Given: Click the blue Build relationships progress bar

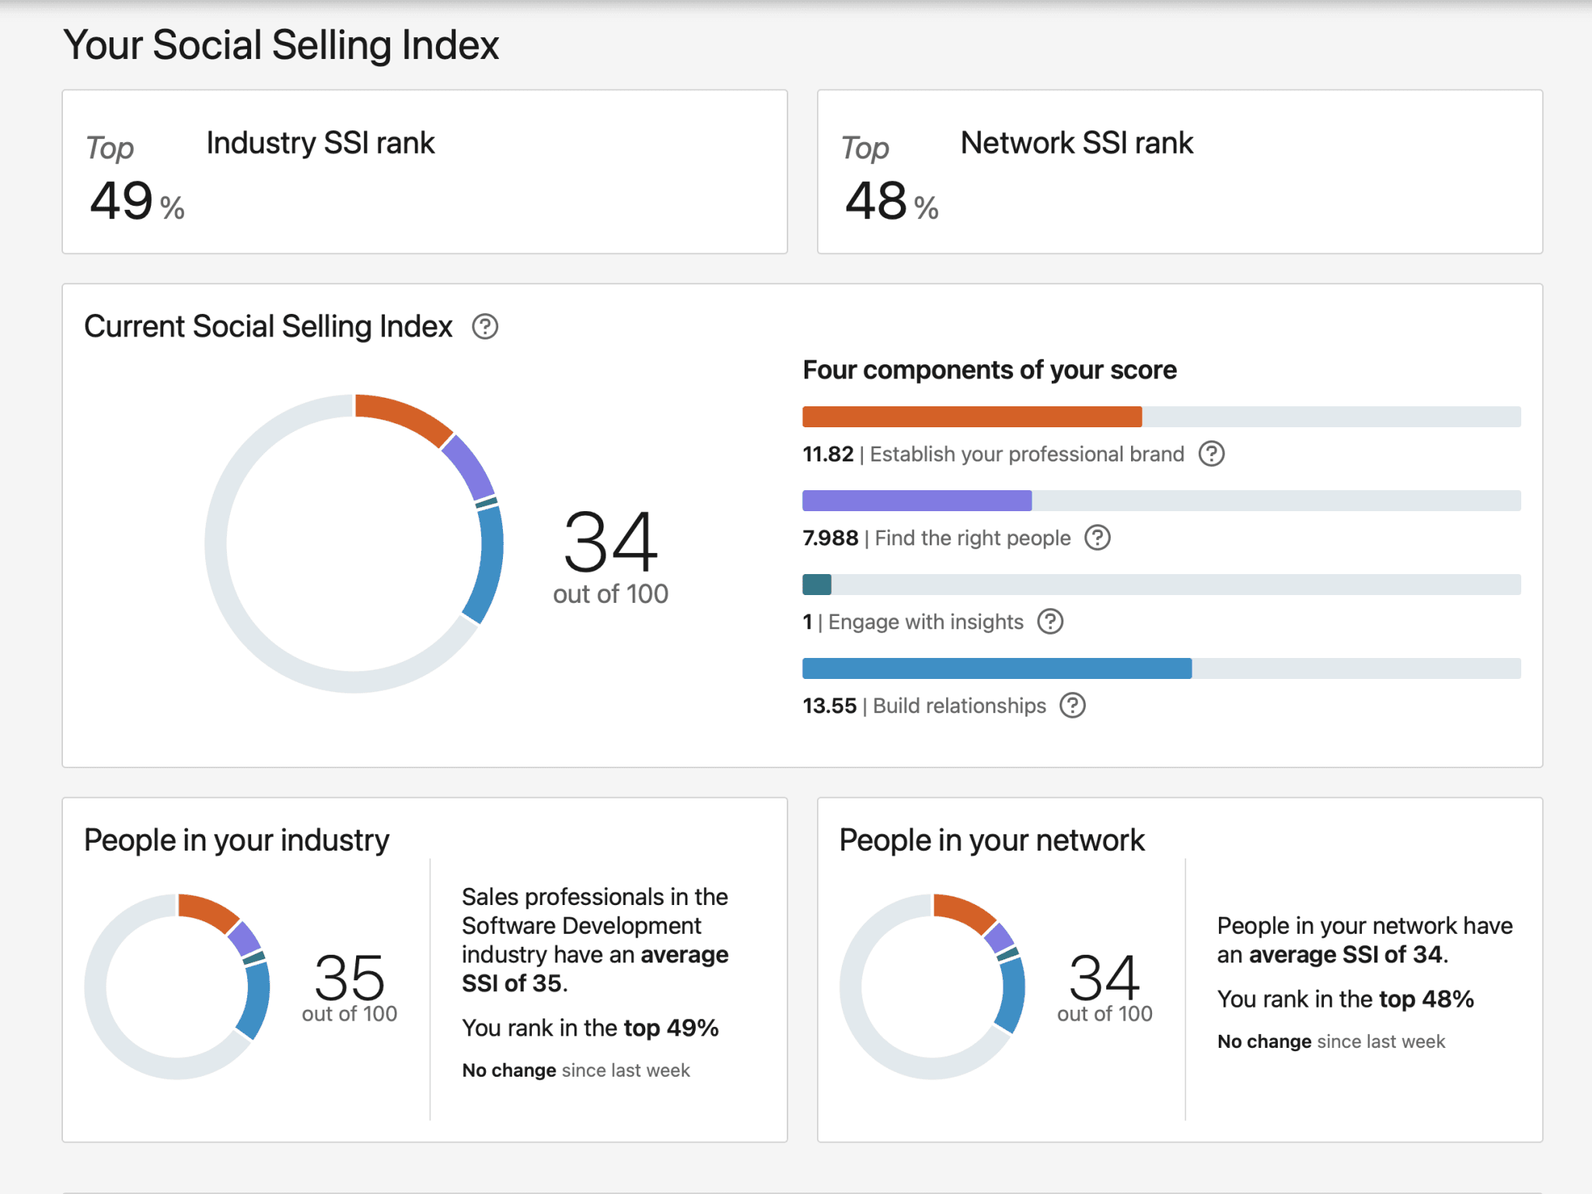Looking at the screenshot, I should [x=1161, y=668].
